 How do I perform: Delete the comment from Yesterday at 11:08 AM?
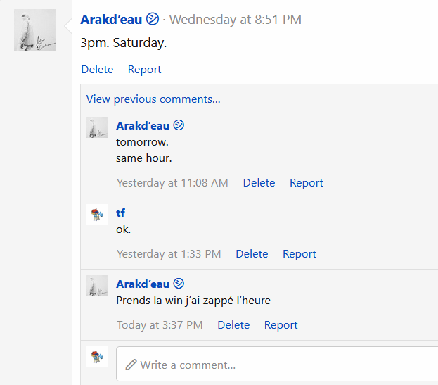click(x=259, y=182)
